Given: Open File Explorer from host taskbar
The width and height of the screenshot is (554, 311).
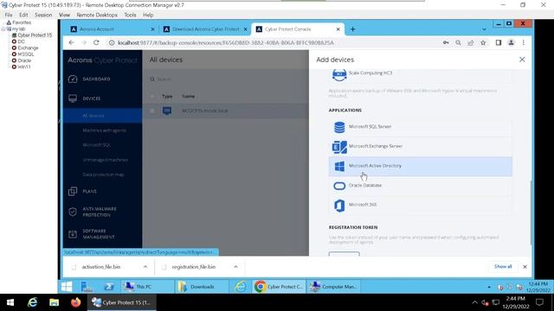Looking at the screenshot, I should coord(54,302).
